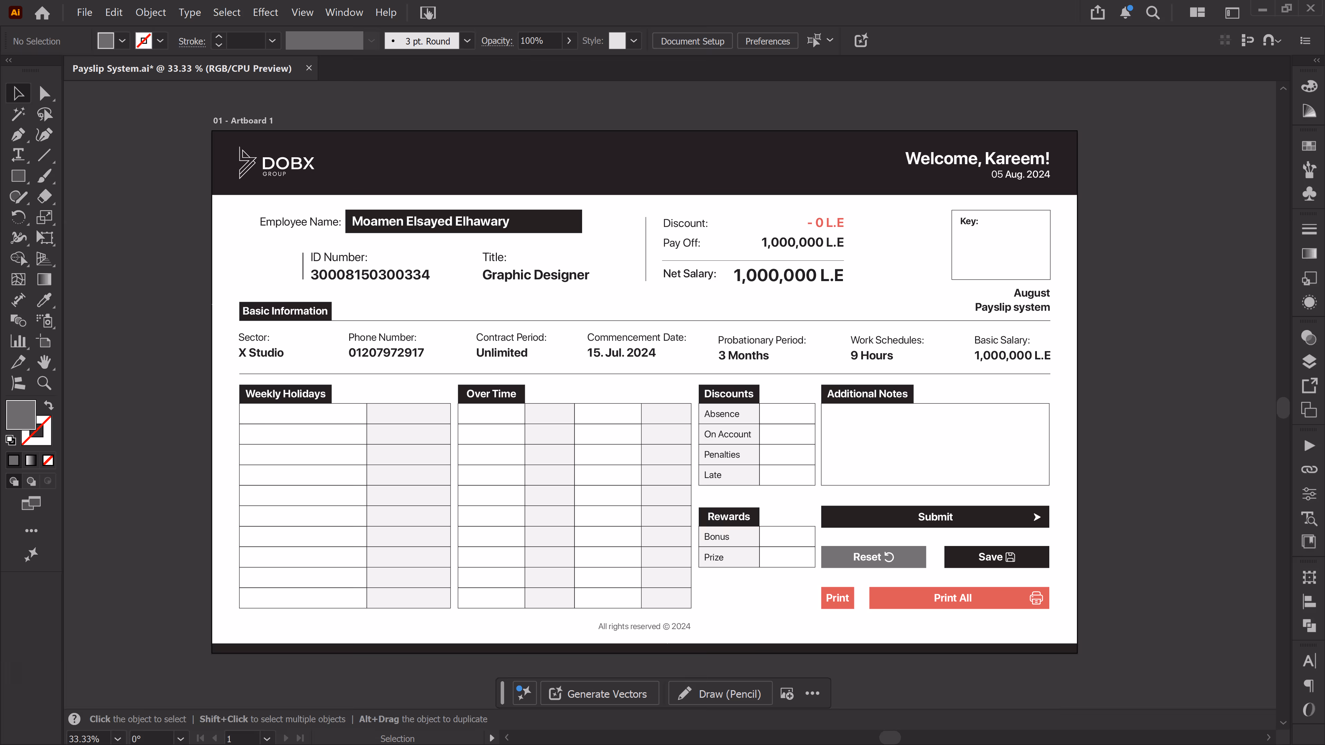Open the search magnifier in title bar
The height and width of the screenshot is (745, 1325).
click(x=1153, y=12)
